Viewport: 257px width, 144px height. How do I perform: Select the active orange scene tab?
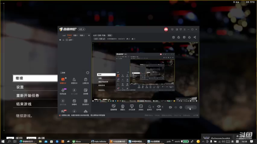click(69, 36)
